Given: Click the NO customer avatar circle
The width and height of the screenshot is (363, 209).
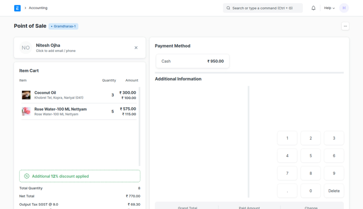Looking at the screenshot, I should tap(26, 48).
